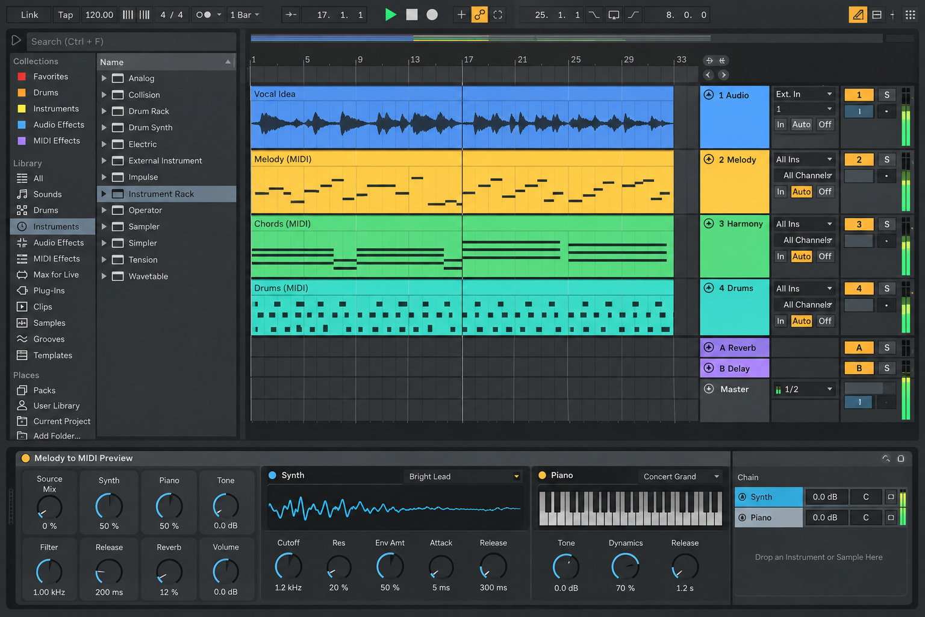
Task: Toggle the orange automation arm icon
Action: point(479,14)
